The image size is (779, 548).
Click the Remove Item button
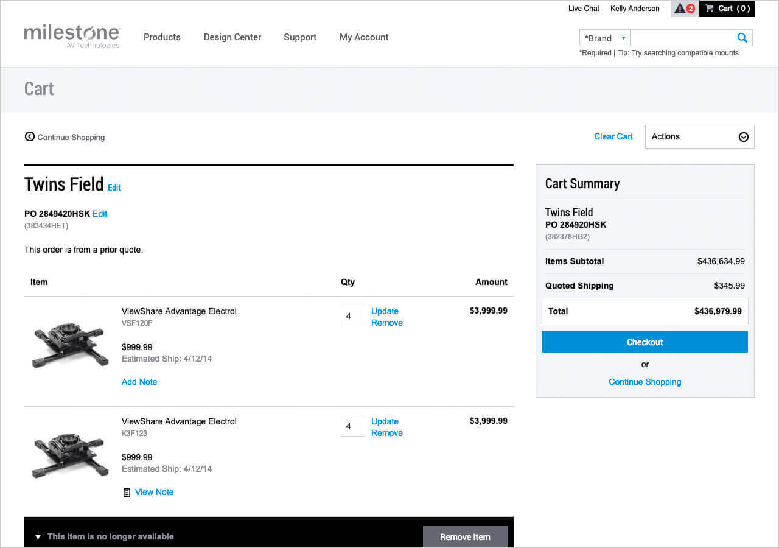465,536
